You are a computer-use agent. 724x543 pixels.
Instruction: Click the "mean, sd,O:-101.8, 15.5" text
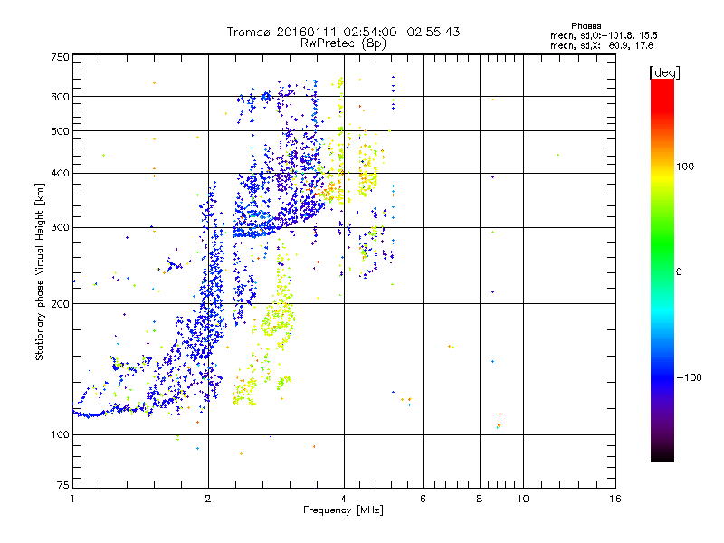(604, 35)
